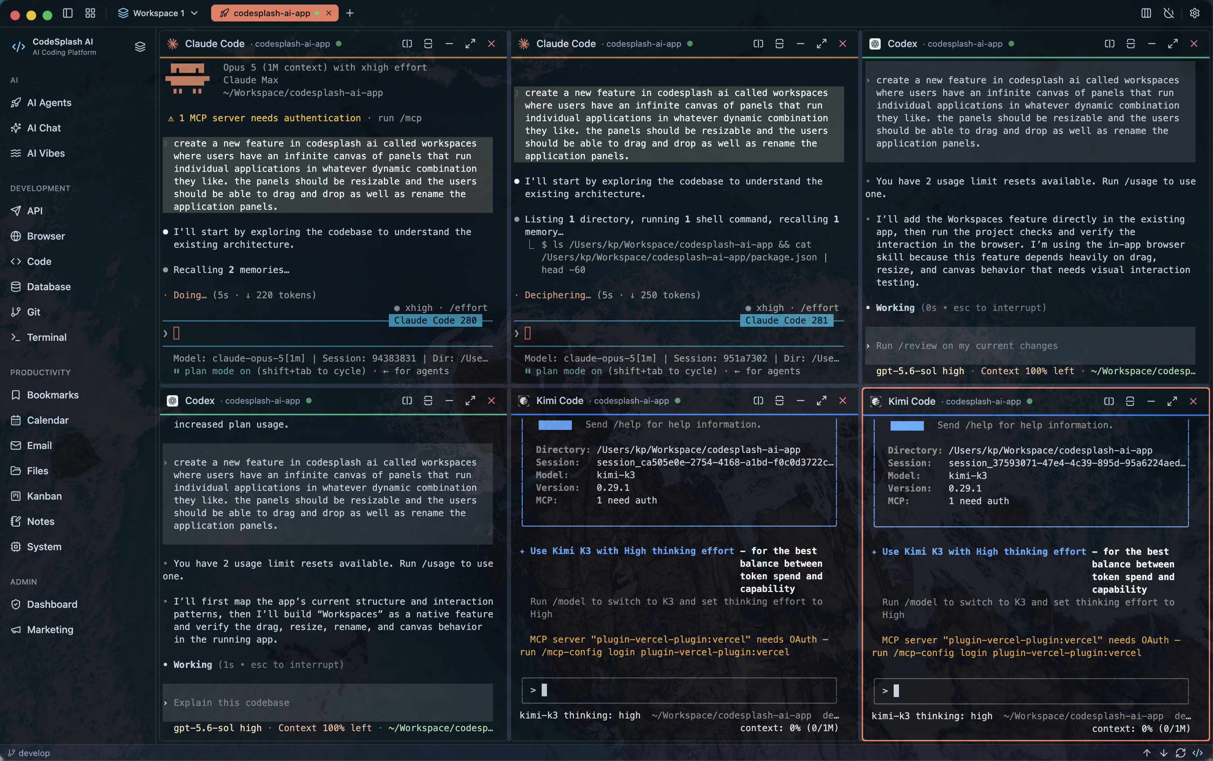This screenshot has width=1213, height=761.
Task: Open the three-column layout icon
Action: [x=1146, y=13]
